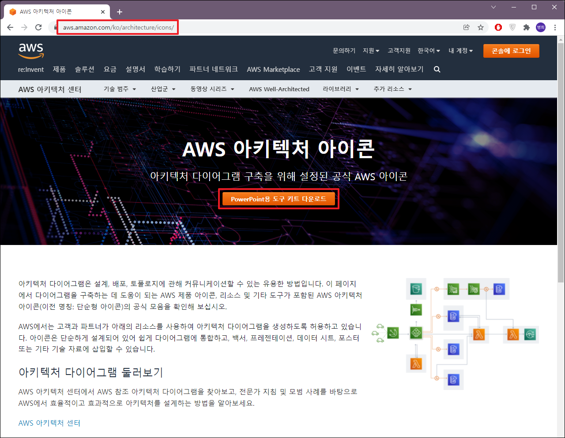Open the Chrome profile avatar
This screenshot has width=565, height=438.
coord(541,27)
